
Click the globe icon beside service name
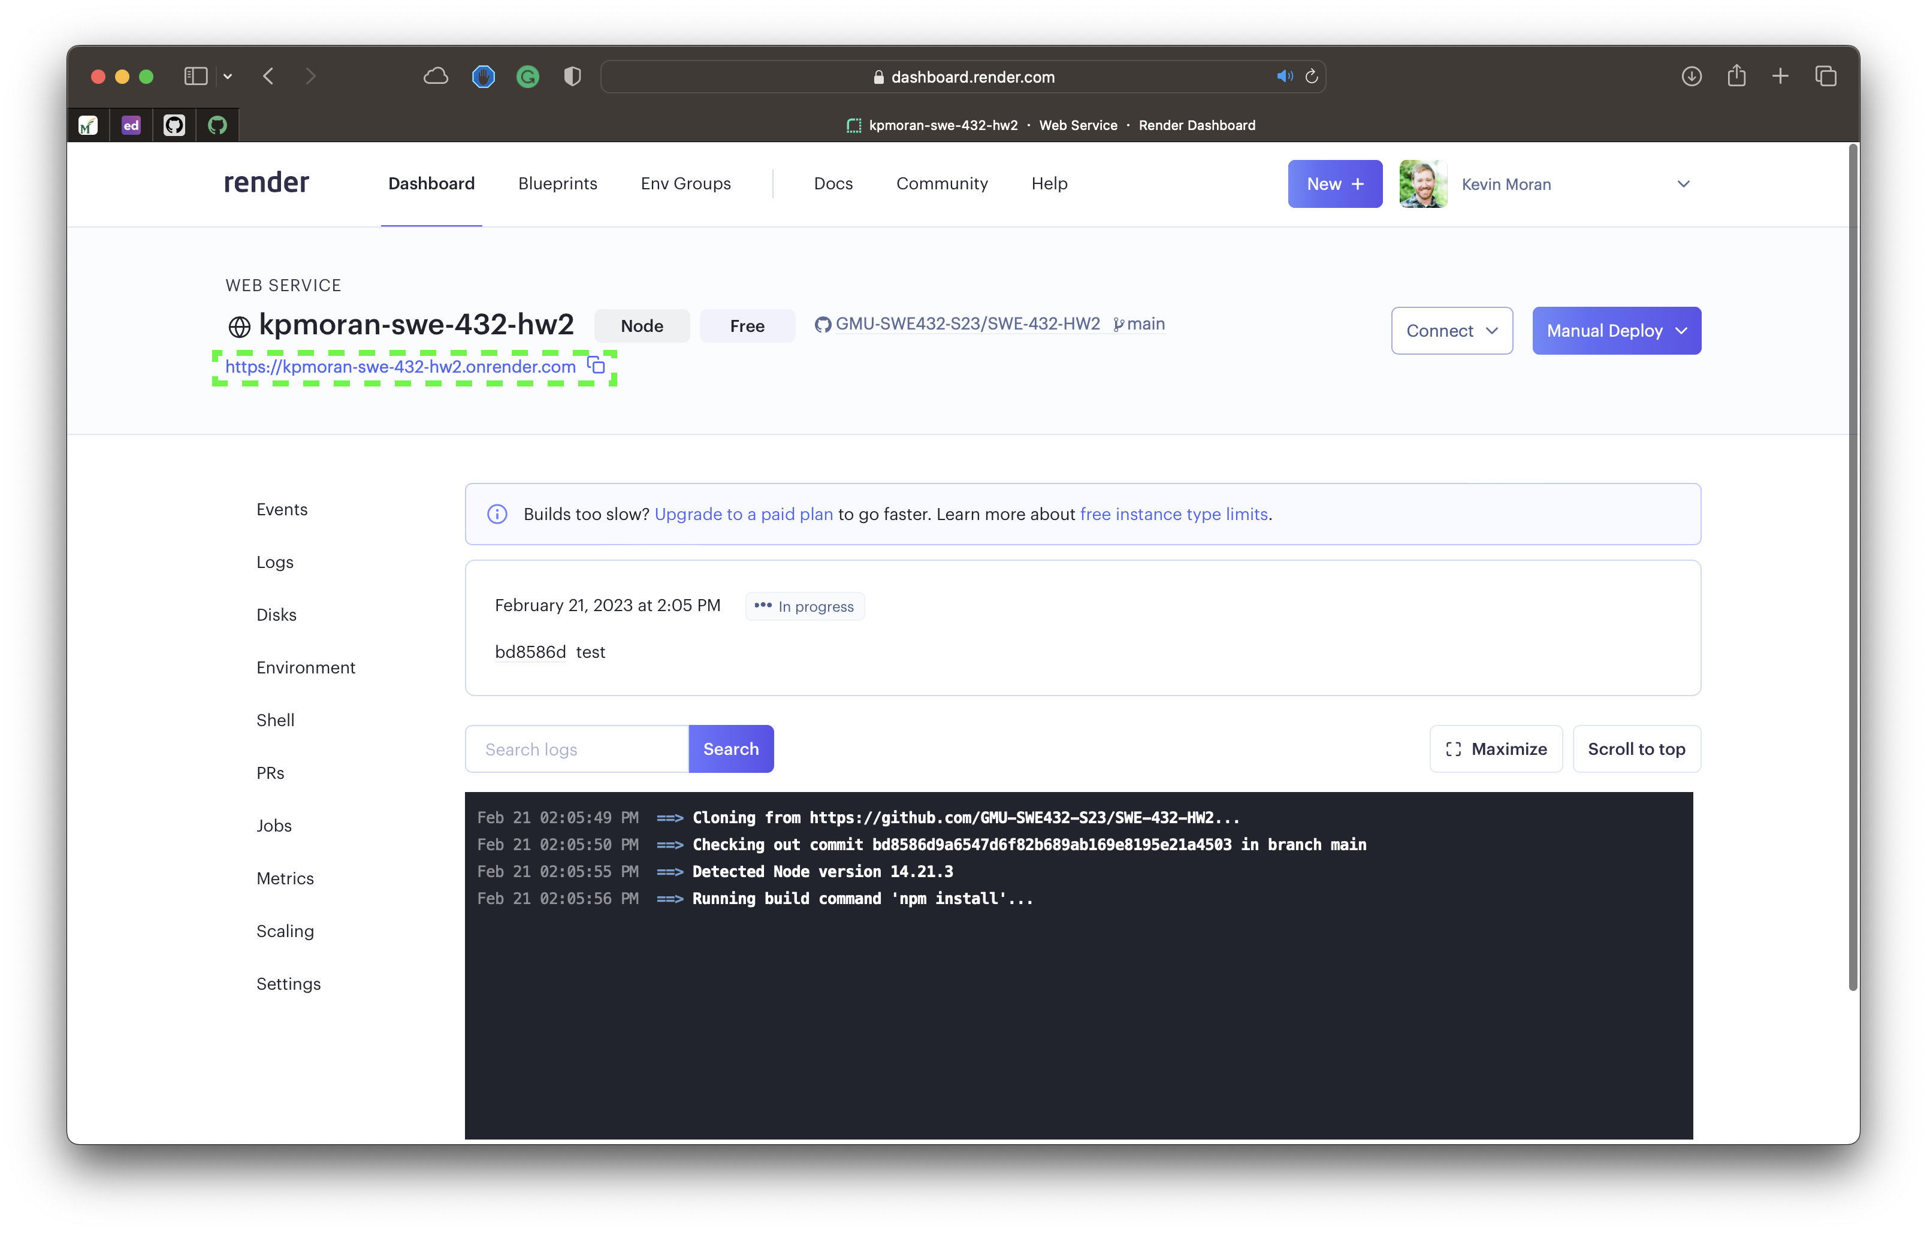238,327
